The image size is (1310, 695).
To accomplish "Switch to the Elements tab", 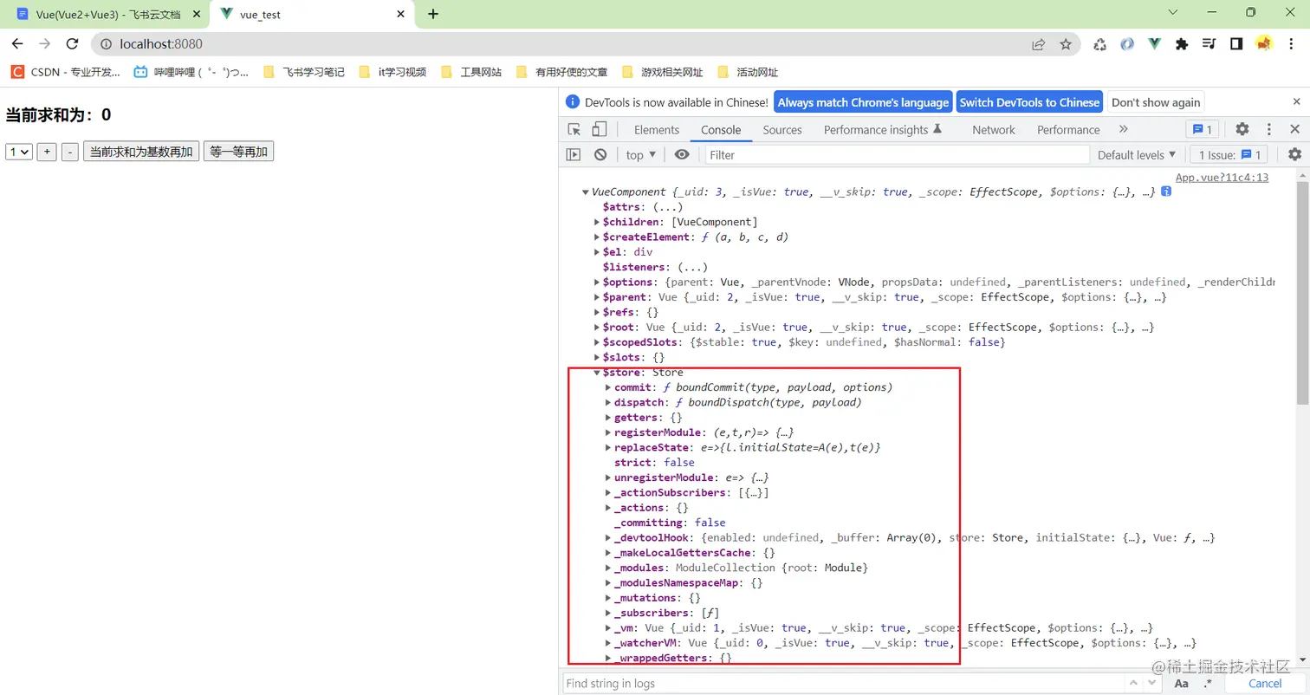I will tap(657, 129).
